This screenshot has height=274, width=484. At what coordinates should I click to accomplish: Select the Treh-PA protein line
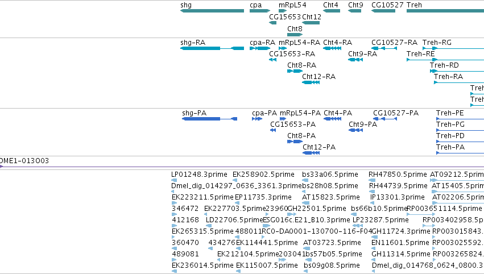pyautogui.click(x=460, y=153)
